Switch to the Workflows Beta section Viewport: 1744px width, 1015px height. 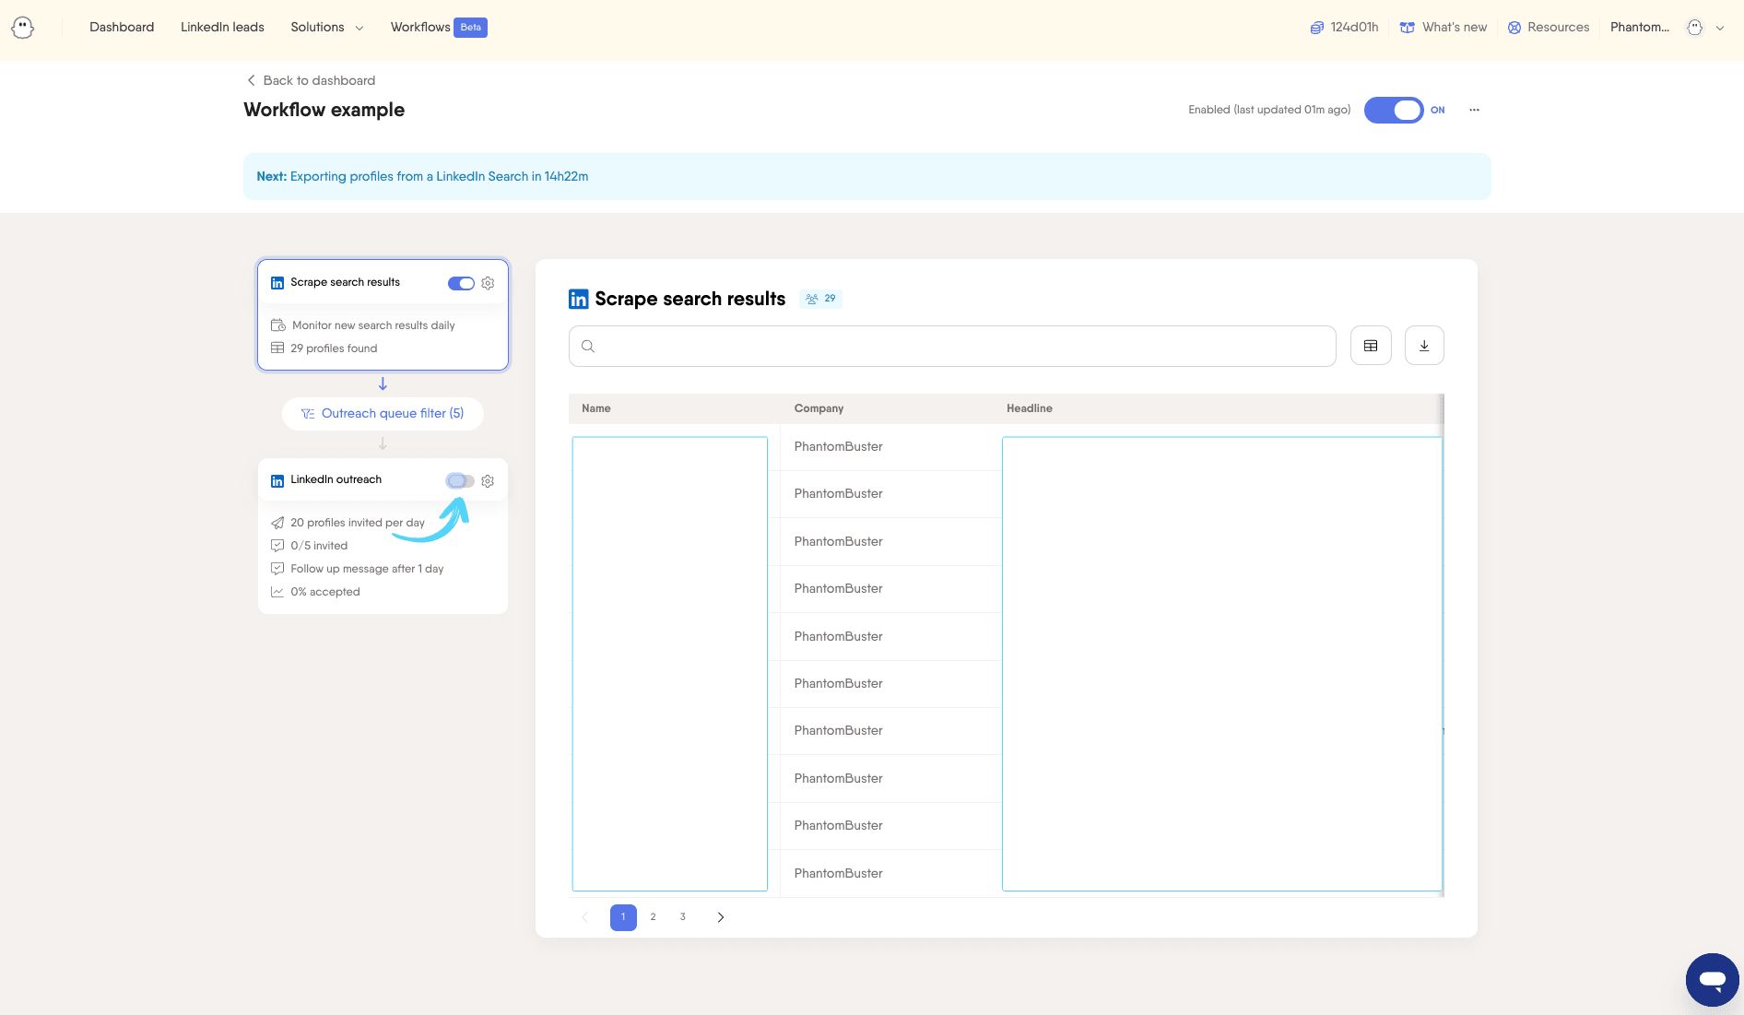(x=420, y=27)
